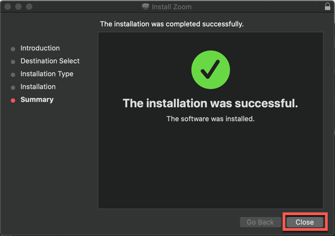Click the gray bullet next to Introduction
Image resolution: width=335 pixels, height=236 pixels.
[13, 49]
